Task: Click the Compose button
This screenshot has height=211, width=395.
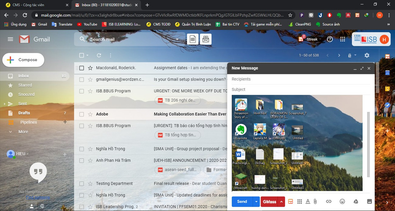Action: 23,60
